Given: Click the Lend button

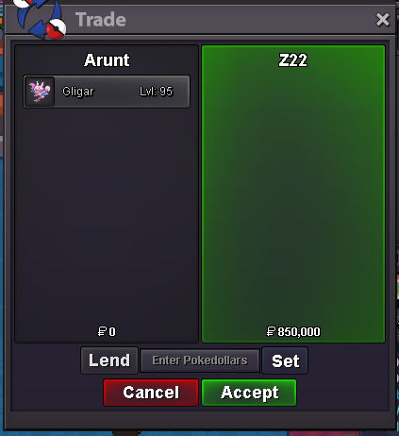Looking at the screenshot, I should pyautogui.click(x=109, y=361).
